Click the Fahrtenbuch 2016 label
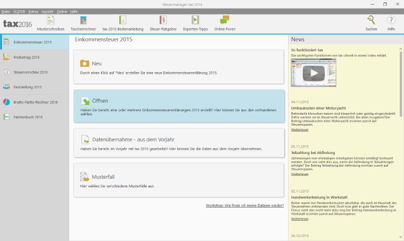This screenshot has height=241, width=404. [28, 117]
